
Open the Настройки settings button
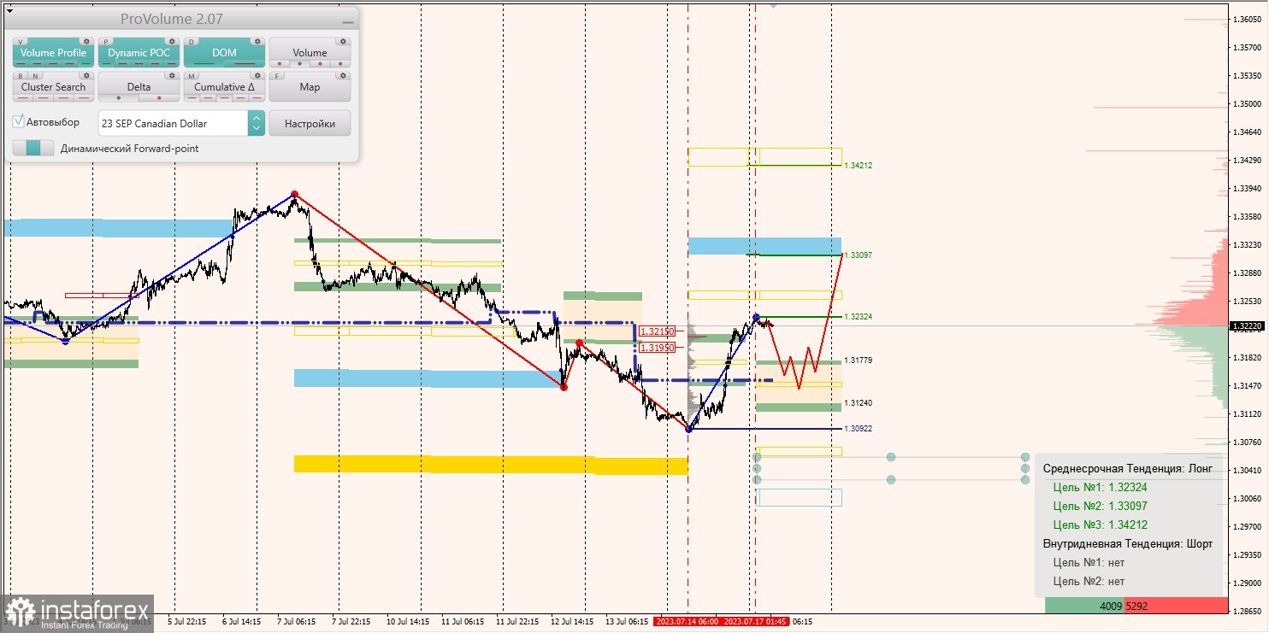310,123
